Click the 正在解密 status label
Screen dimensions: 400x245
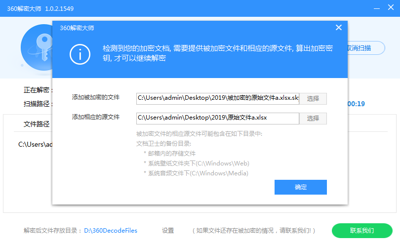[x=38, y=90]
